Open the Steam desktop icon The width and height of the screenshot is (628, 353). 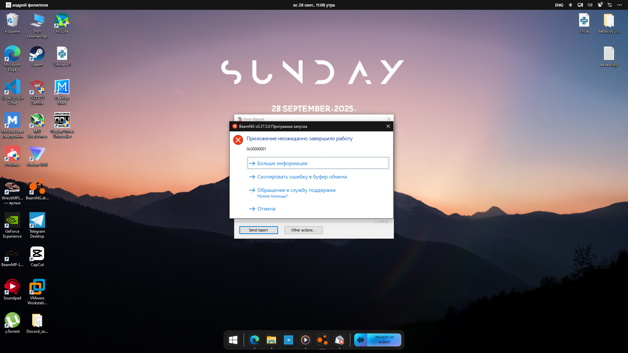37,56
